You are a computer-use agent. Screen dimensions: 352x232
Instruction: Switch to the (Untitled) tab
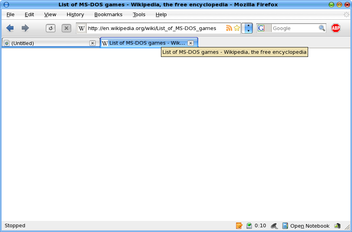[x=51, y=43]
